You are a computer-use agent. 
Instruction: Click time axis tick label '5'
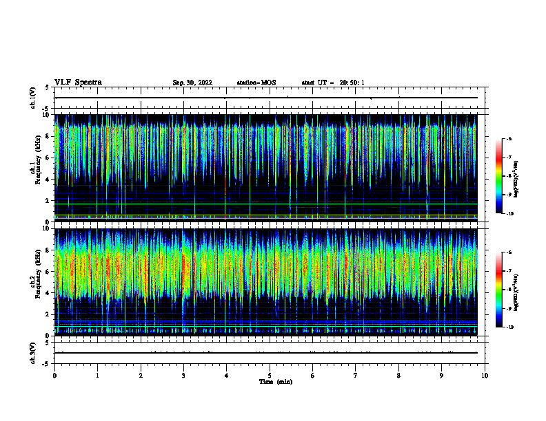coord(270,376)
